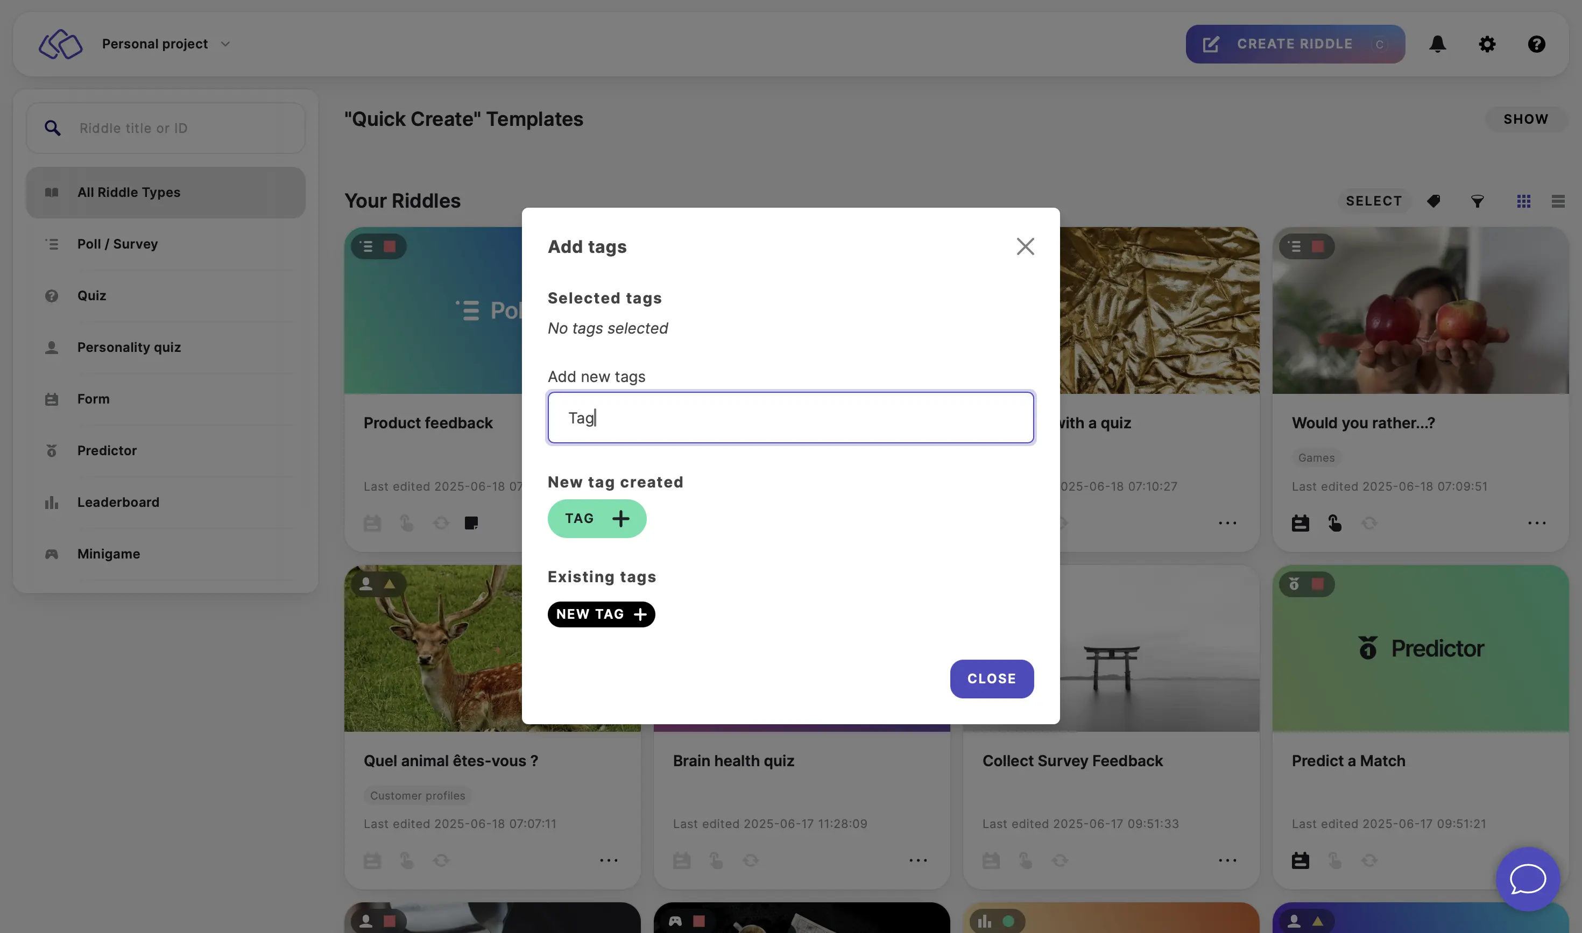Click the tag icon beside SELECT

point(1433,201)
